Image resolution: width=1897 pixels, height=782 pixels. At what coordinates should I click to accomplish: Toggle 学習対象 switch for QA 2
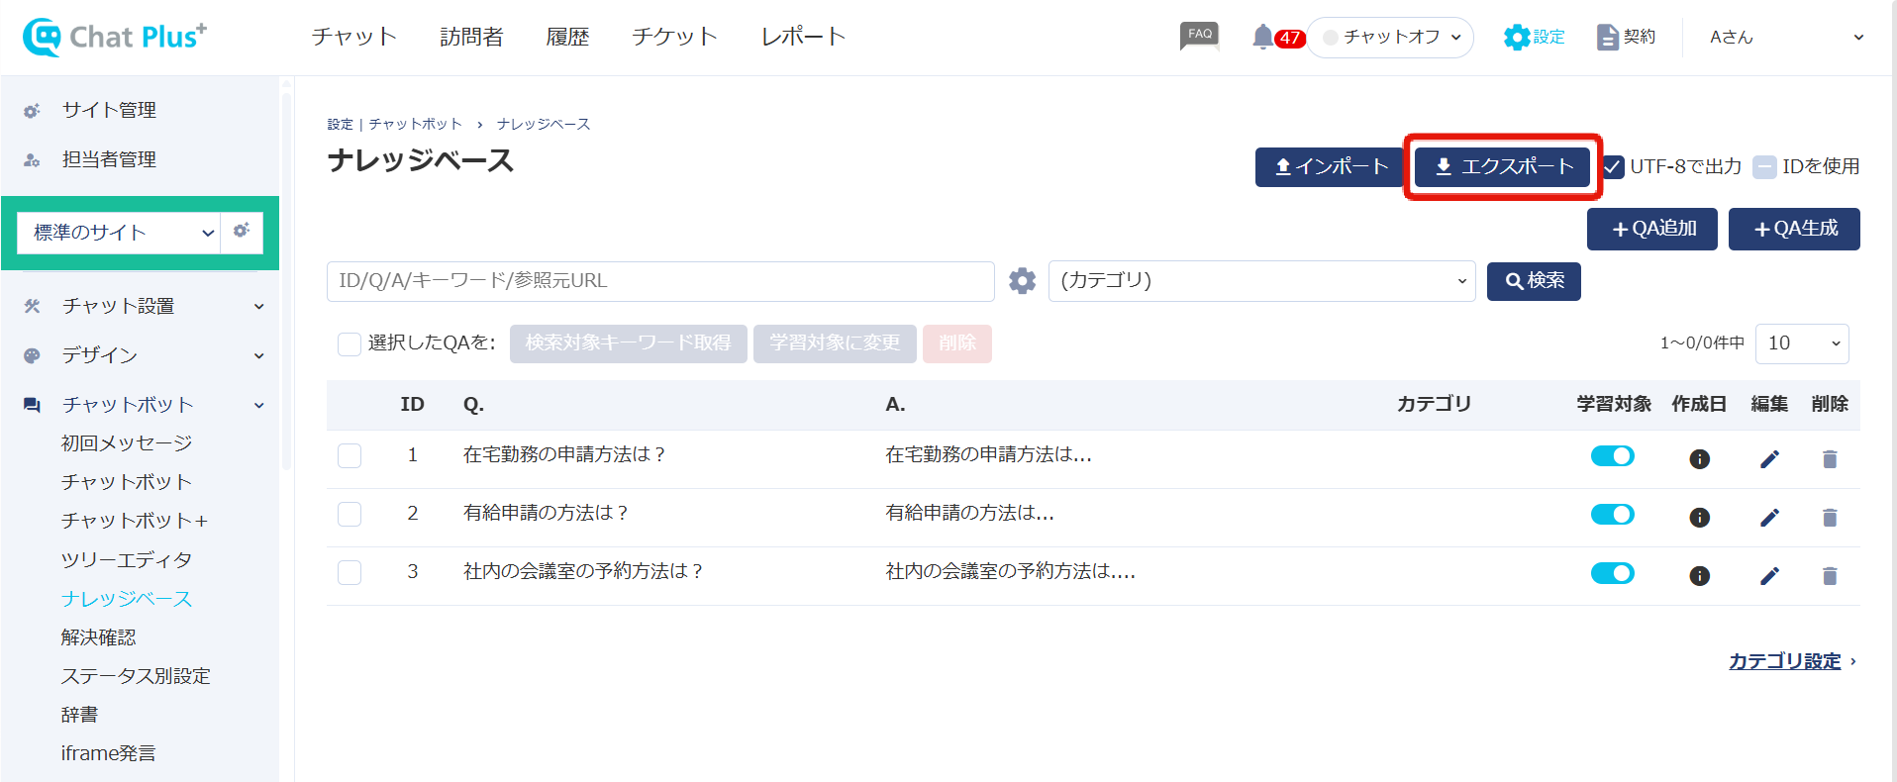1612,514
